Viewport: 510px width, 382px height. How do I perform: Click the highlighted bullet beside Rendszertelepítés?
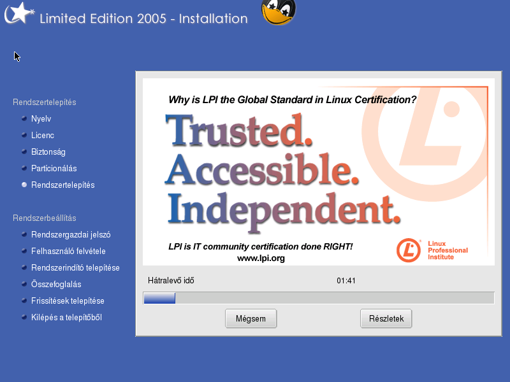coord(24,185)
